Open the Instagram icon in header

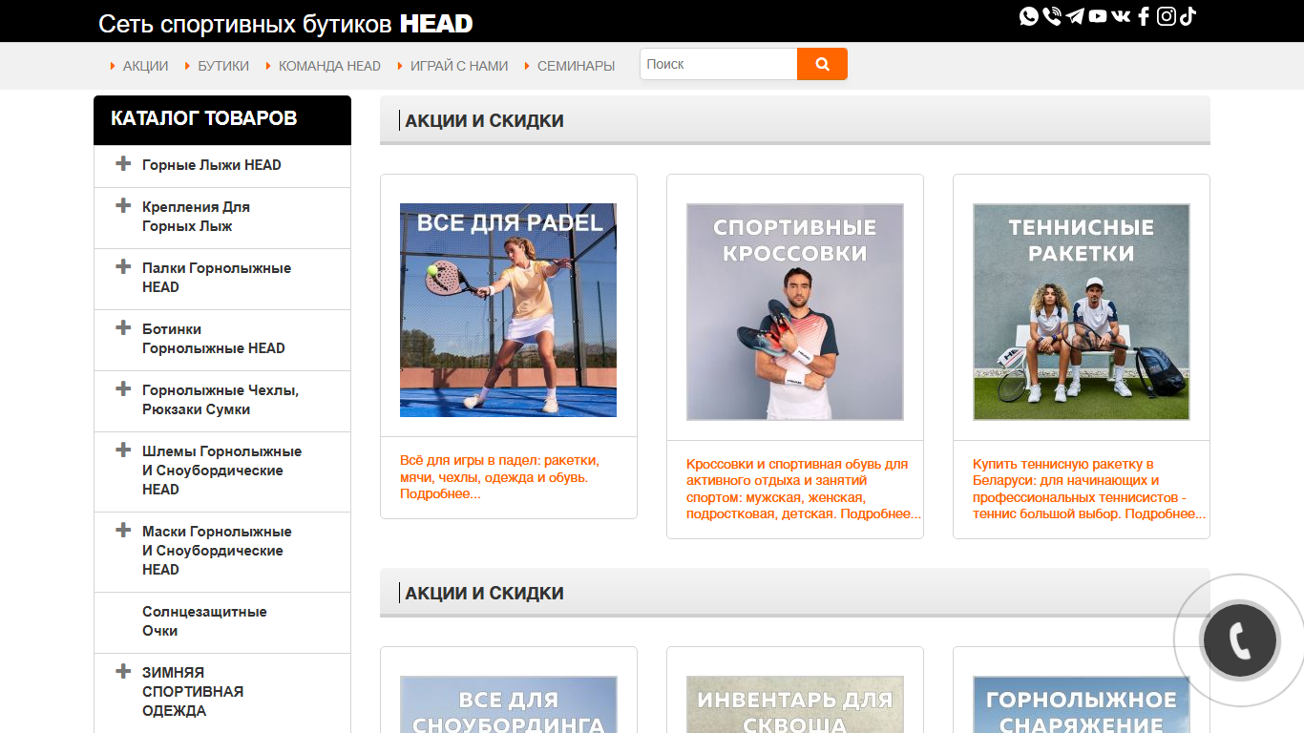[x=1166, y=16]
